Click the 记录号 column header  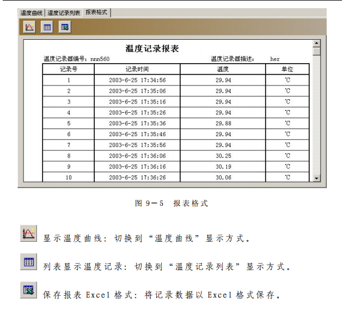(x=69, y=69)
